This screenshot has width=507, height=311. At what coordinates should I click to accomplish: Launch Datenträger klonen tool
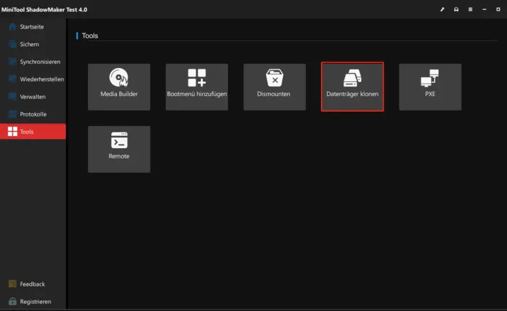pyautogui.click(x=353, y=86)
